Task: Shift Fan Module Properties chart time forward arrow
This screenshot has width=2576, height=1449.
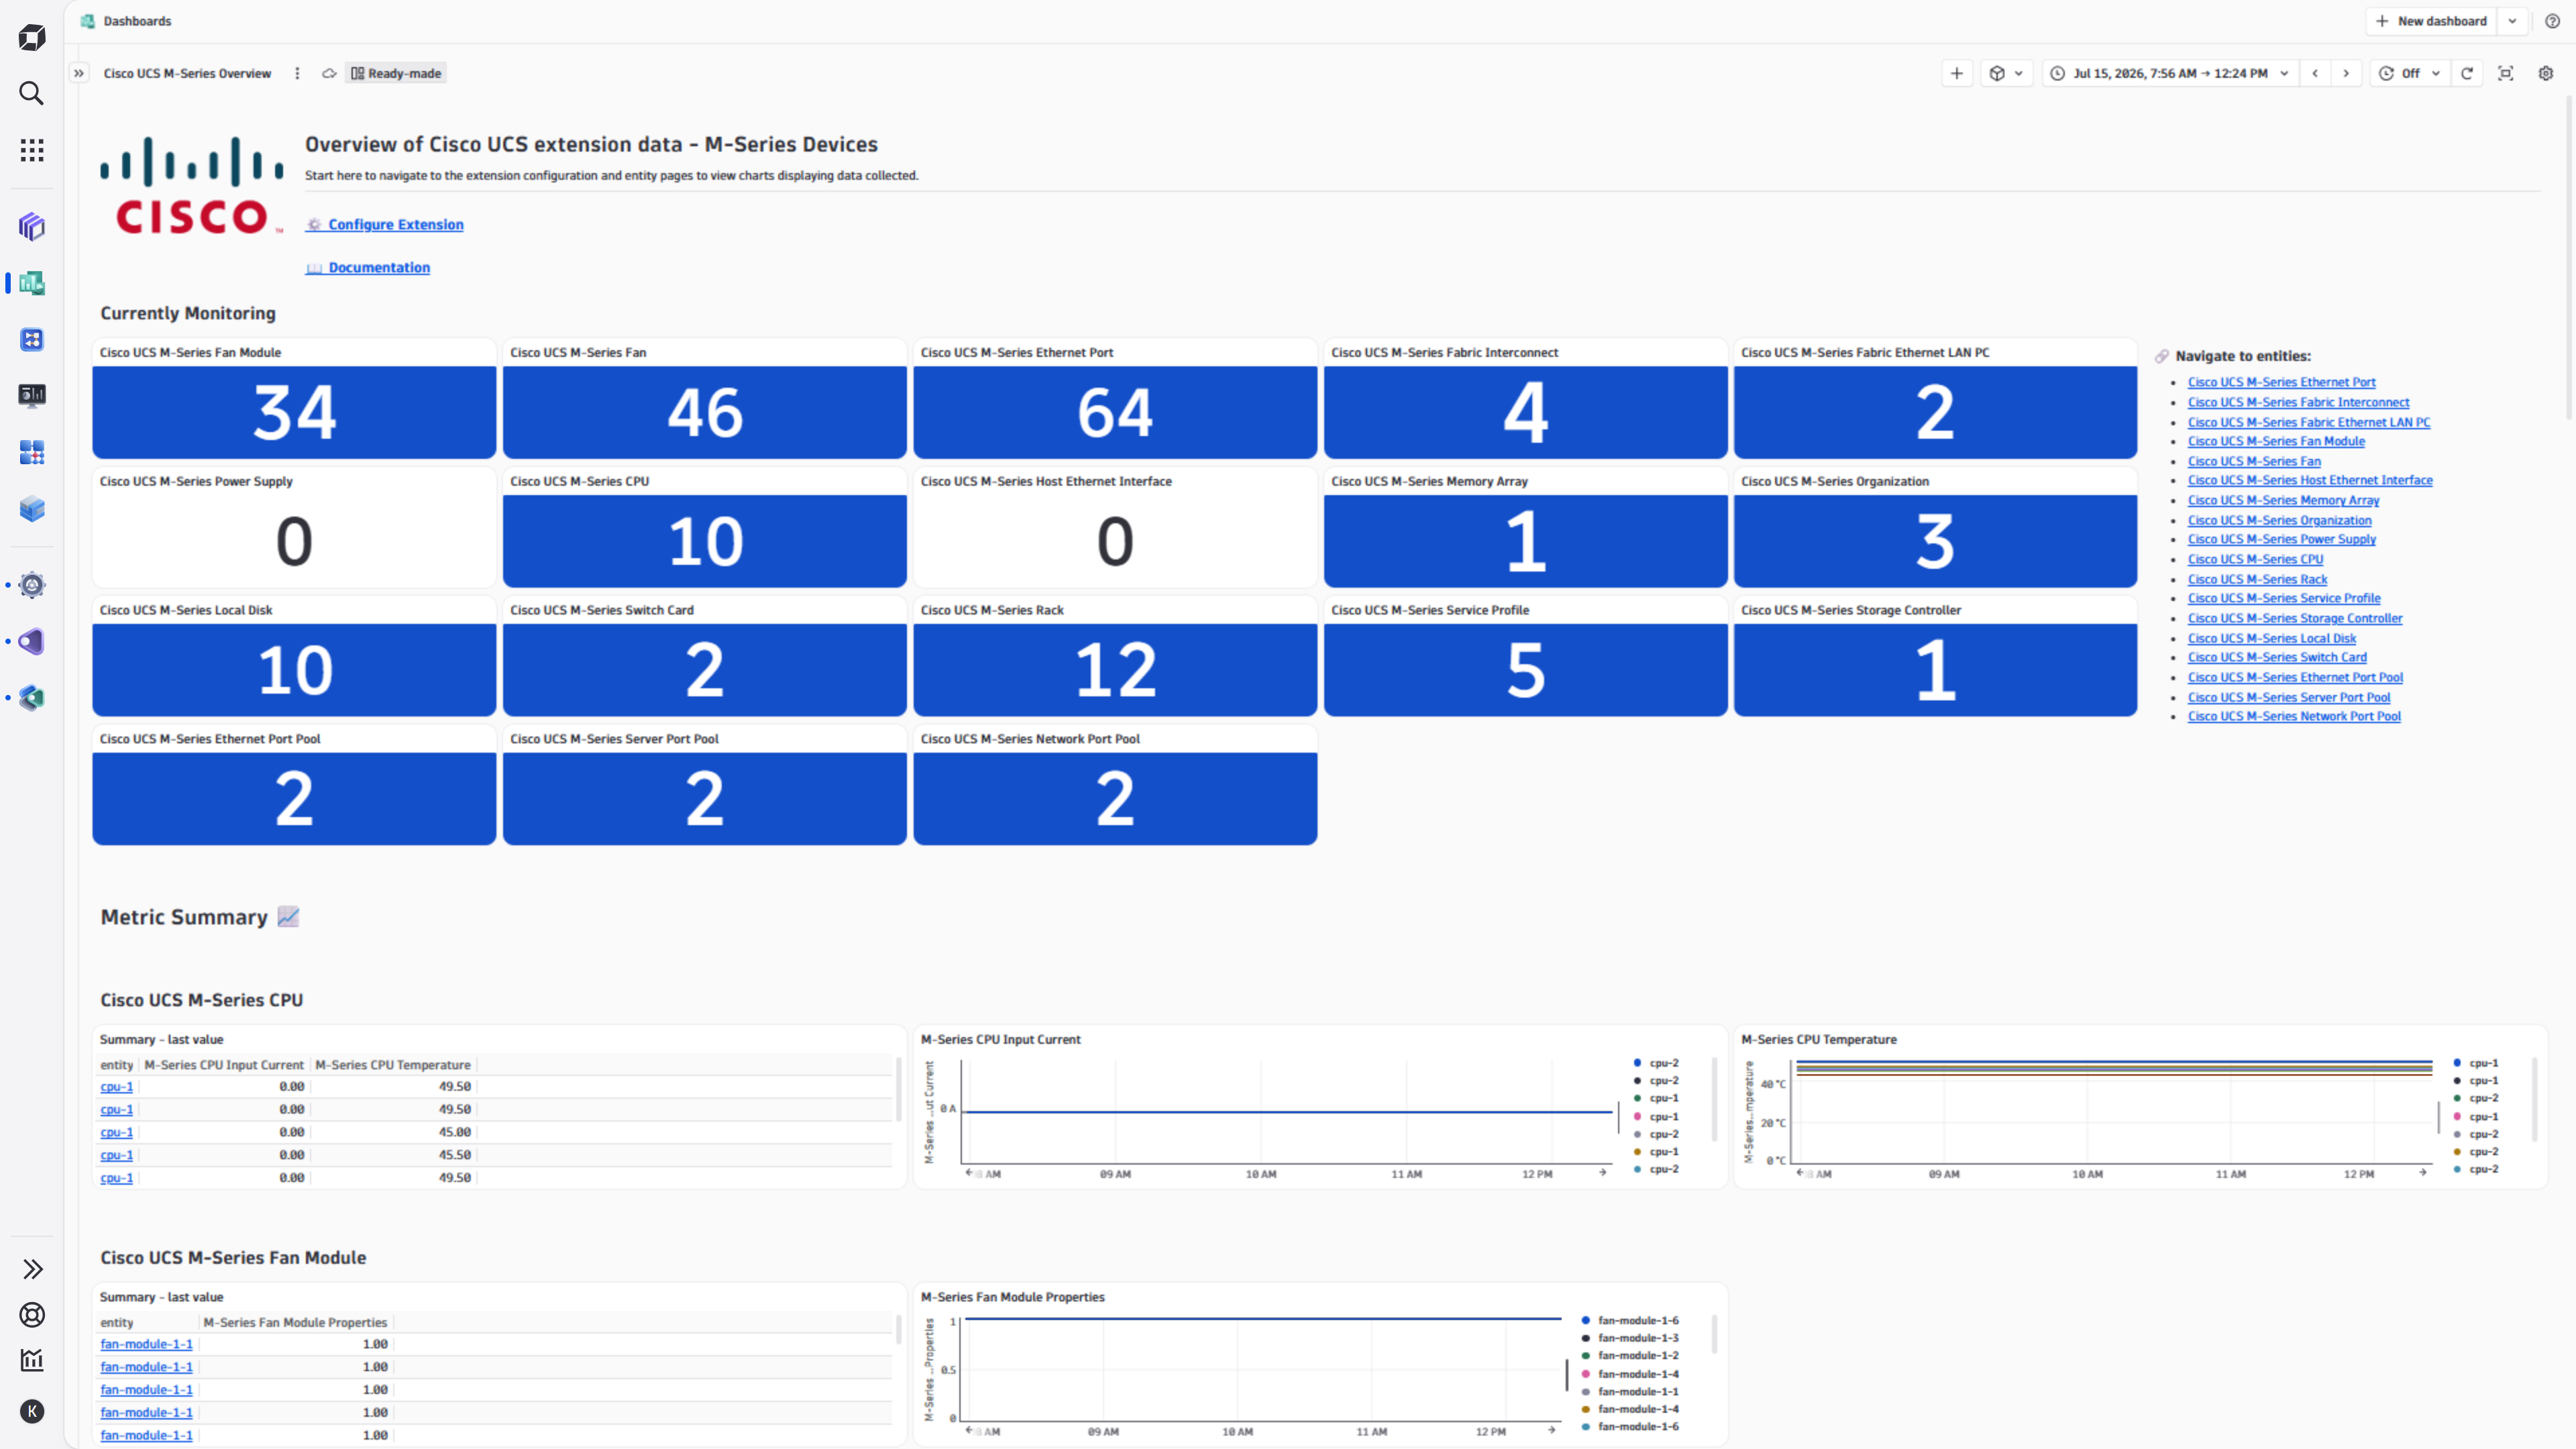Action: [x=1552, y=1431]
